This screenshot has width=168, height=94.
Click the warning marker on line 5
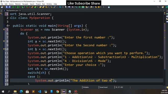pos(4,30)
